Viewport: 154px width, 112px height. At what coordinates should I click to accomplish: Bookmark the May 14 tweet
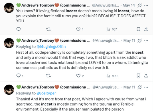139,29
